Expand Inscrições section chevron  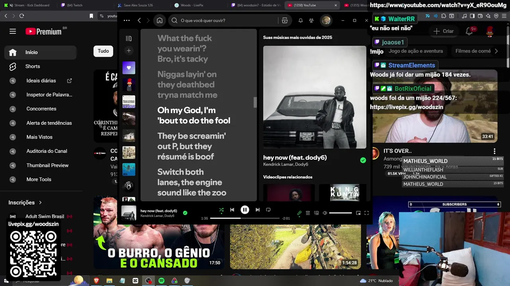click(40, 203)
